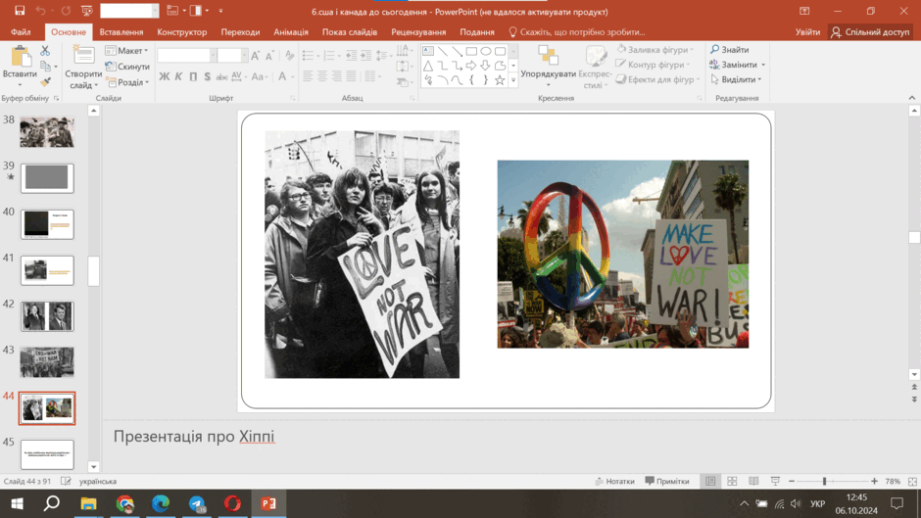This screenshot has width=921, height=518.
Task: Start slideshow from beginning in Quick Access
Action: [87, 11]
